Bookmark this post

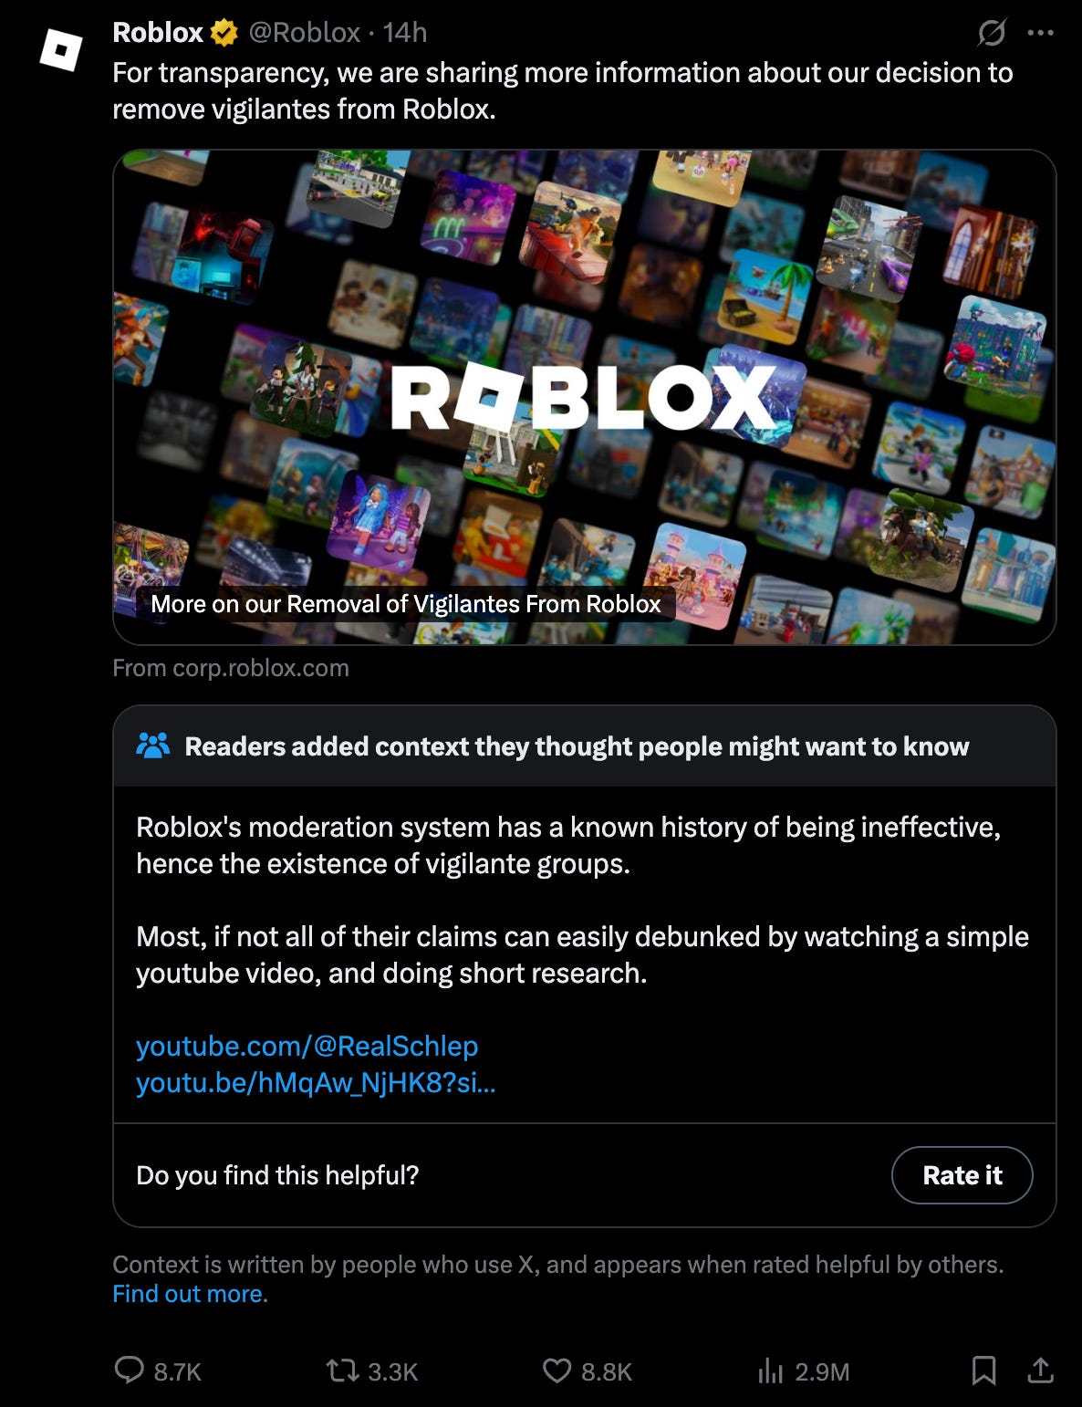983,1371
